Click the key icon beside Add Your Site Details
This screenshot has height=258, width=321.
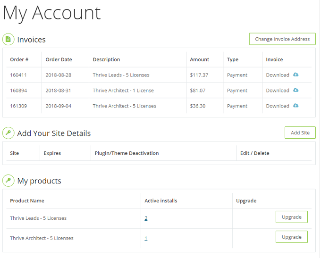pyautogui.click(x=8, y=133)
